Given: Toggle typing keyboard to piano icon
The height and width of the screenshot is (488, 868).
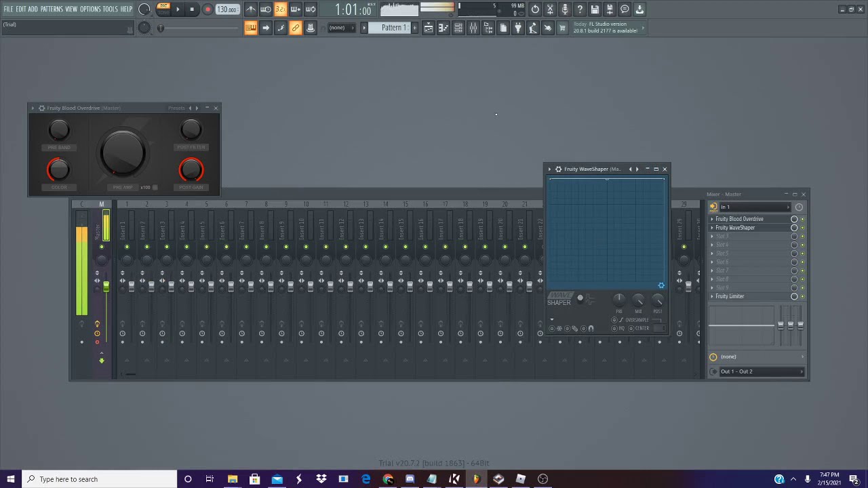Looking at the screenshot, I should click(x=251, y=28).
